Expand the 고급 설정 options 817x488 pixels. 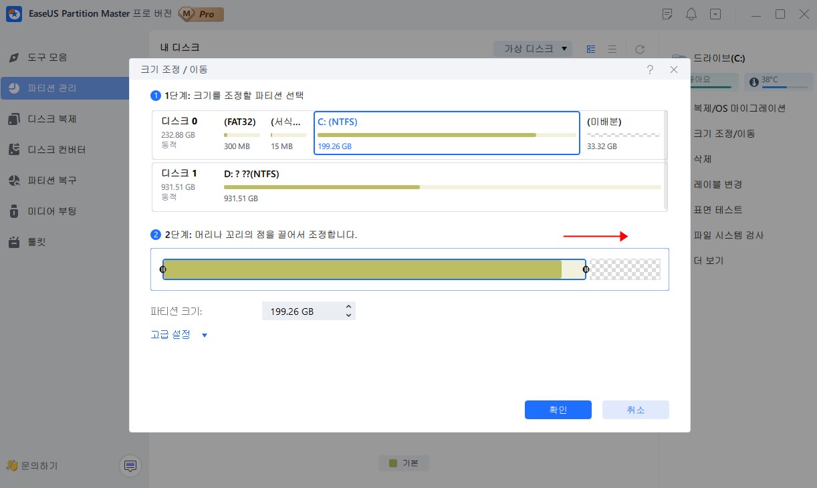click(x=172, y=334)
